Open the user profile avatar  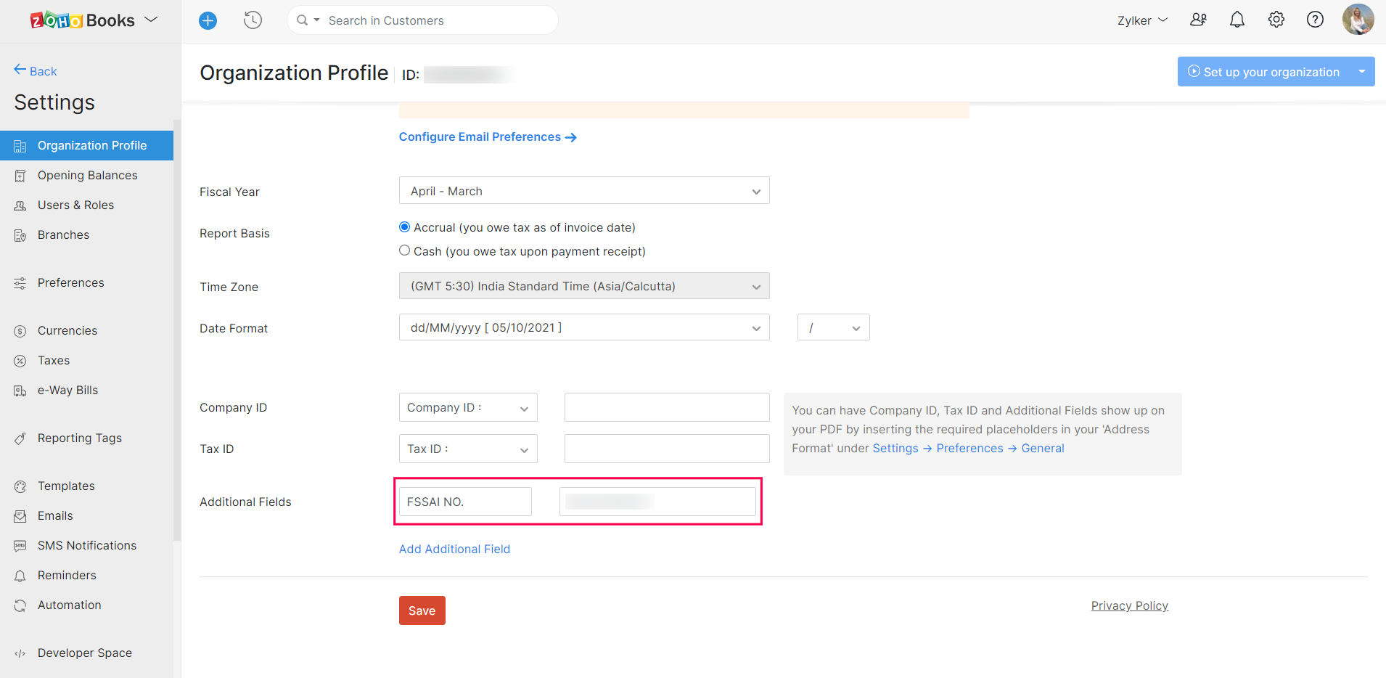tap(1357, 20)
